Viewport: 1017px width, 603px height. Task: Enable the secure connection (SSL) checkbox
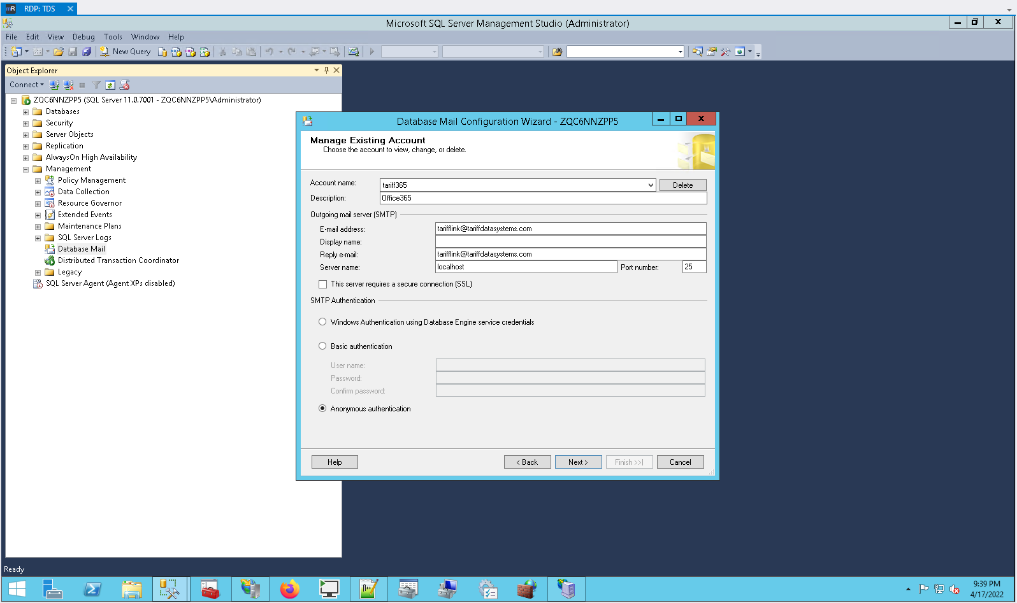[323, 284]
